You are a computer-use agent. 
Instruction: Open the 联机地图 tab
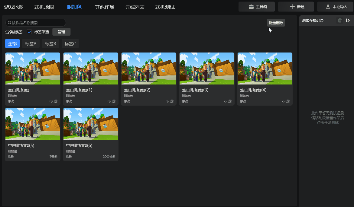coord(44,7)
